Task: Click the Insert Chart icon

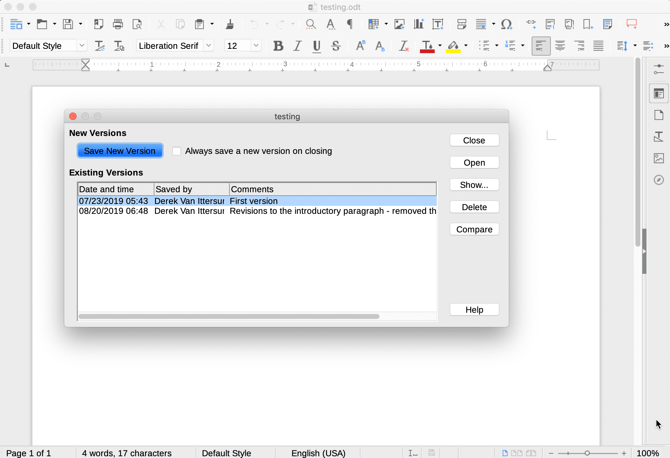Action: [x=419, y=24]
